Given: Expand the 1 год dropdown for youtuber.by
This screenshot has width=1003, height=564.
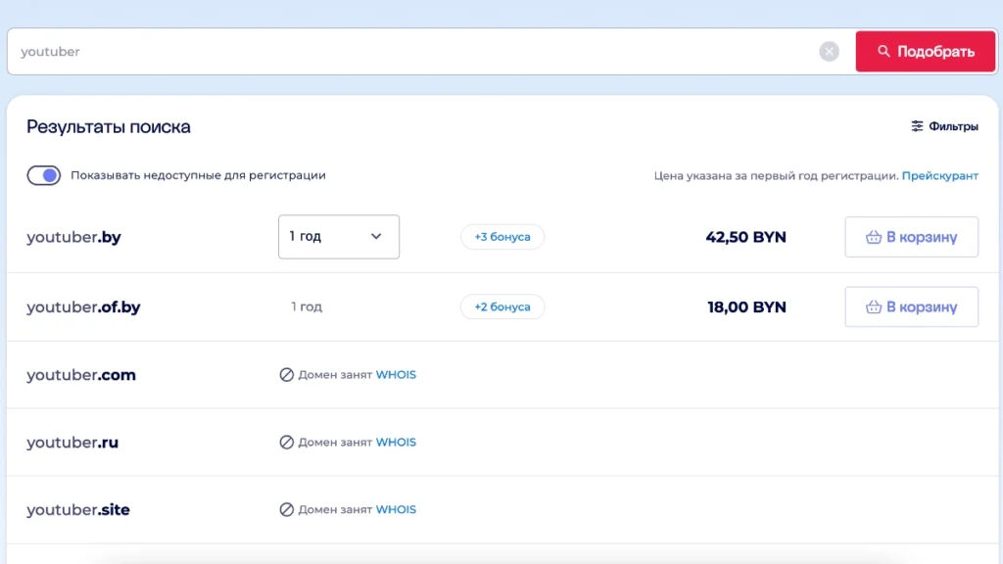Looking at the screenshot, I should [338, 237].
